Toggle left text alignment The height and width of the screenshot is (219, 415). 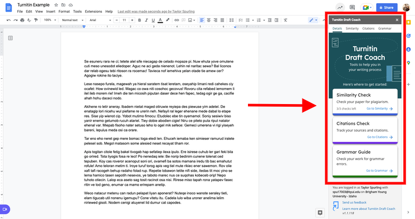(202, 20)
